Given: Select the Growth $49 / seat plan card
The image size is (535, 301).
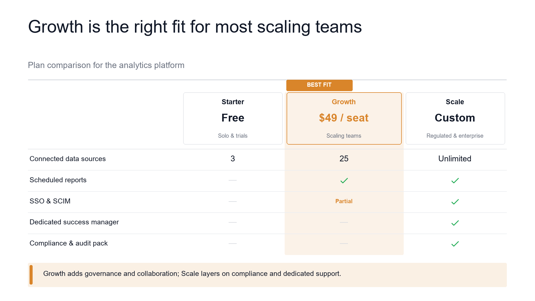Looking at the screenshot, I should click(344, 118).
